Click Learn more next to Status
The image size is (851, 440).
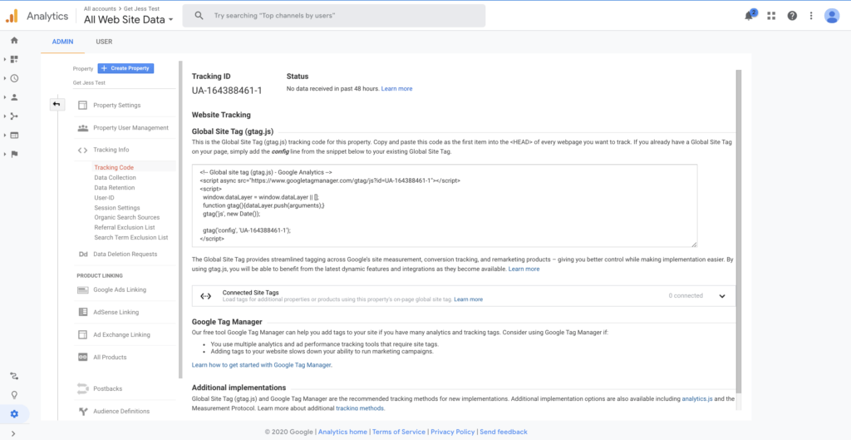396,88
